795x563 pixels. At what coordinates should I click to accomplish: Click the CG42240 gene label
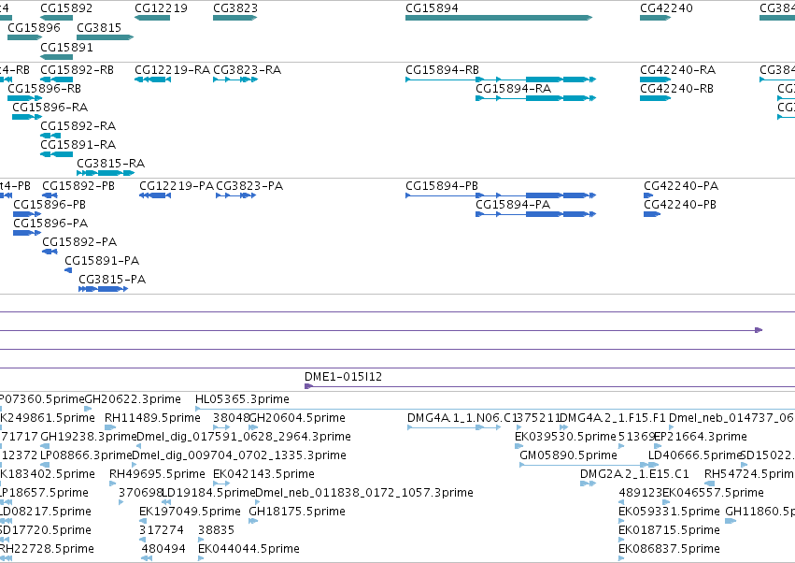tap(666, 8)
